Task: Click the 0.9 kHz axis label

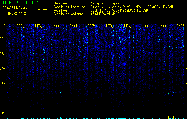Action: 2,68
